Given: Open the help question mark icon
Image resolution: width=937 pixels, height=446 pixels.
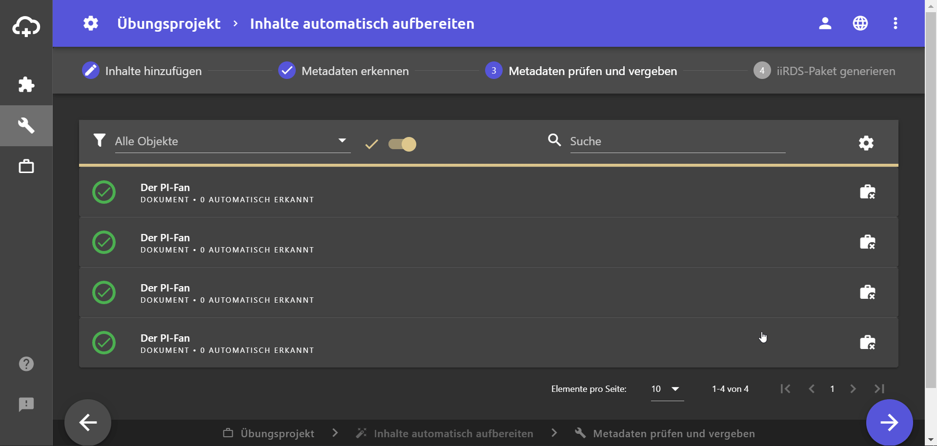Looking at the screenshot, I should click(26, 364).
